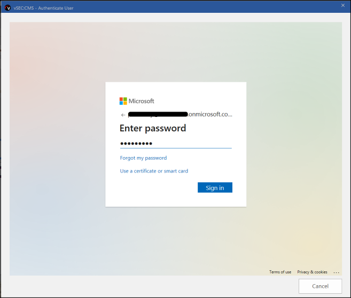Cancel the authentication dialog
The image size is (351, 298).
(x=320, y=286)
